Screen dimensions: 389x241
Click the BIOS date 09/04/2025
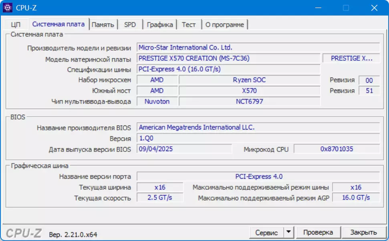pos(184,149)
